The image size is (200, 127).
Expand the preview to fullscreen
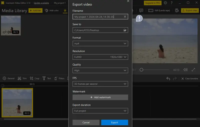coord(193,70)
